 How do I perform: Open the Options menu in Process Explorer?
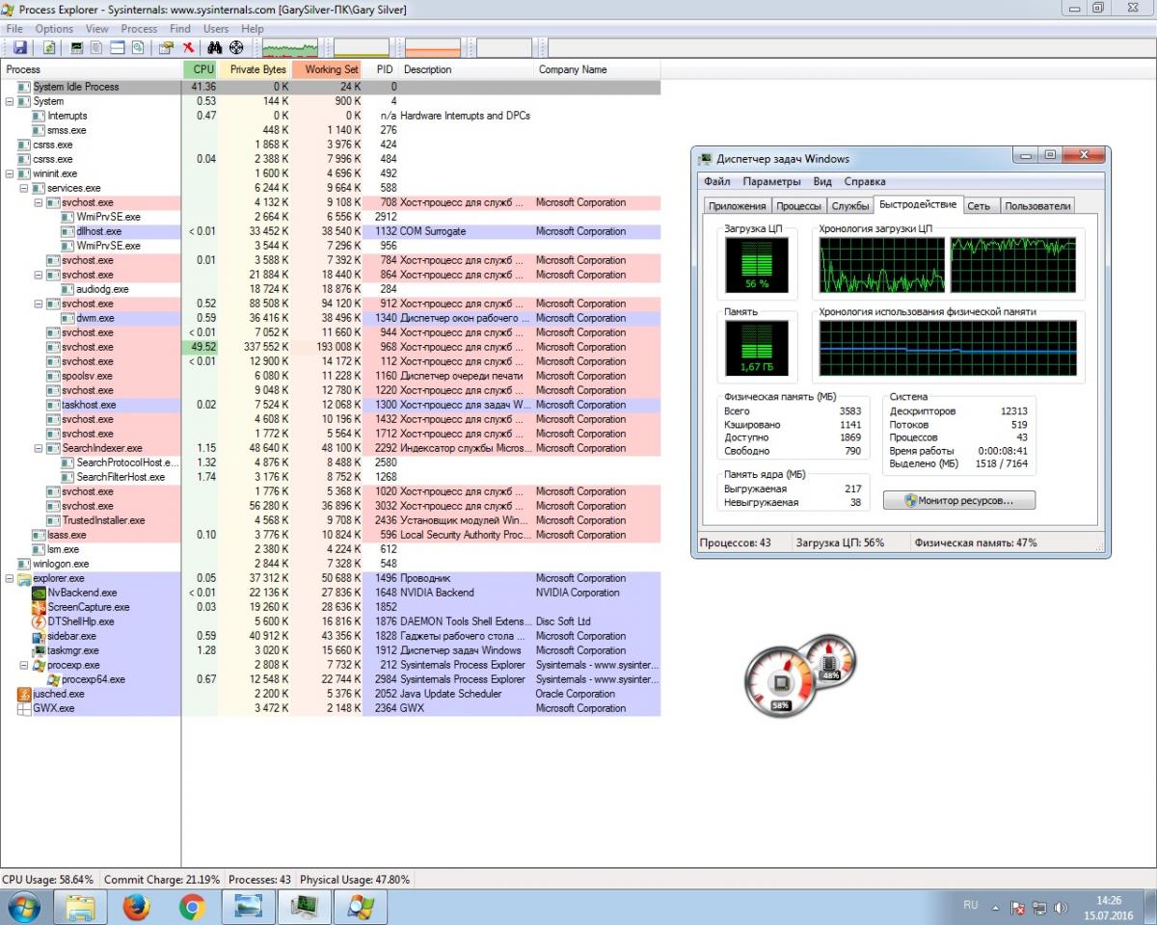(54, 29)
